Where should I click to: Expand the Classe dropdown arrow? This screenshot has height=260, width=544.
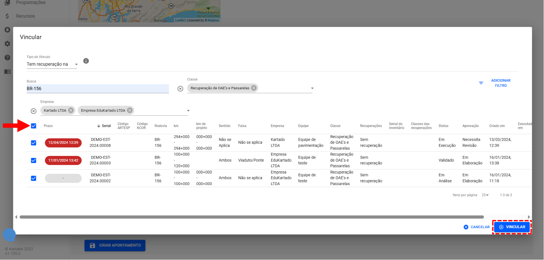[312, 88]
